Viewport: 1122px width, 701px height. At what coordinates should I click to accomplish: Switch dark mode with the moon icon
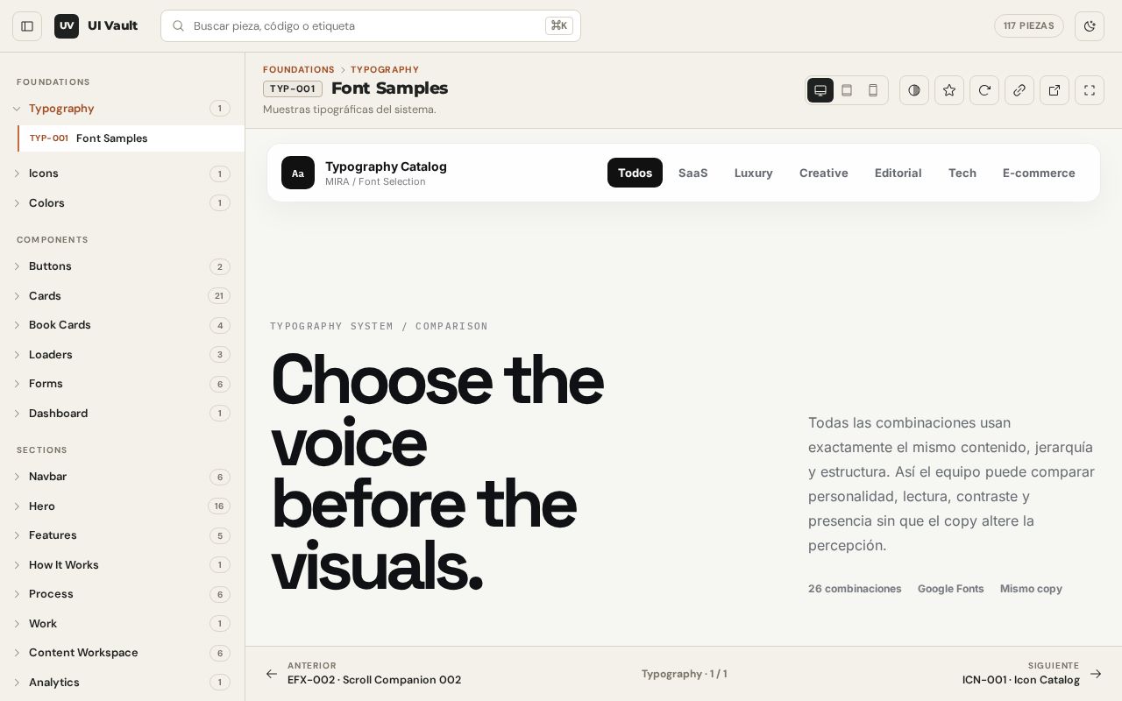[x=1090, y=26]
